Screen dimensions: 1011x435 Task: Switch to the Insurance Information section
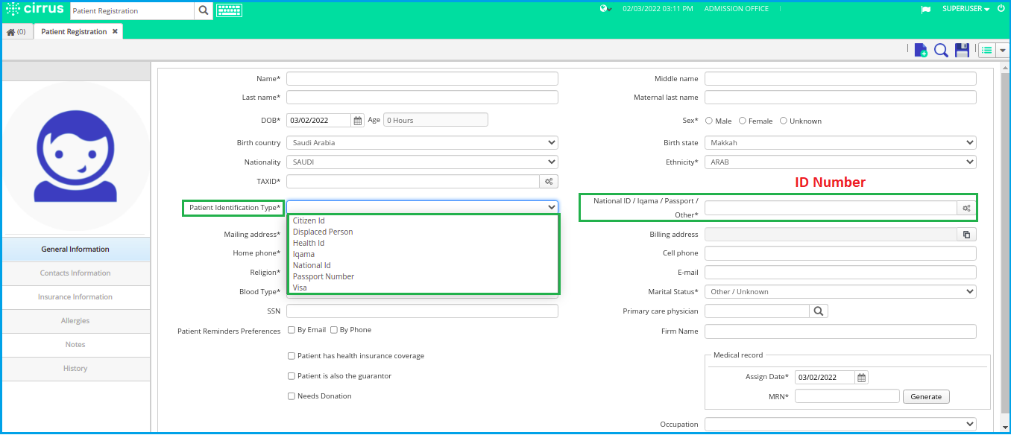(x=75, y=297)
